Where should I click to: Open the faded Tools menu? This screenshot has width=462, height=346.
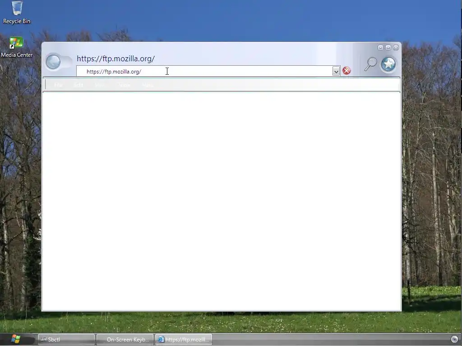pos(124,85)
